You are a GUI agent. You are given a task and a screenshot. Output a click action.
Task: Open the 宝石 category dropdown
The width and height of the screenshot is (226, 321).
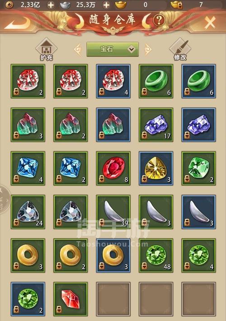click(x=113, y=49)
